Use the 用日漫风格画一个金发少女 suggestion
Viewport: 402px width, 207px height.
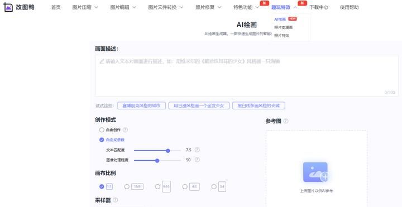pyautogui.click(x=199, y=105)
